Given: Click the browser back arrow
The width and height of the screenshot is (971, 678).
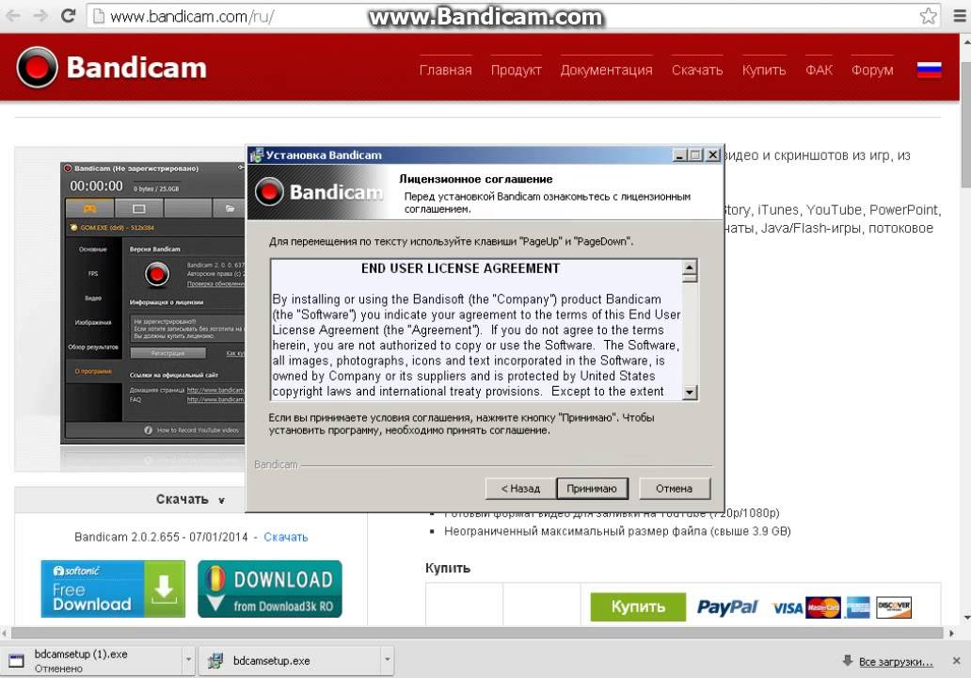Looking at the screenshot, I should tap(13, 15).
